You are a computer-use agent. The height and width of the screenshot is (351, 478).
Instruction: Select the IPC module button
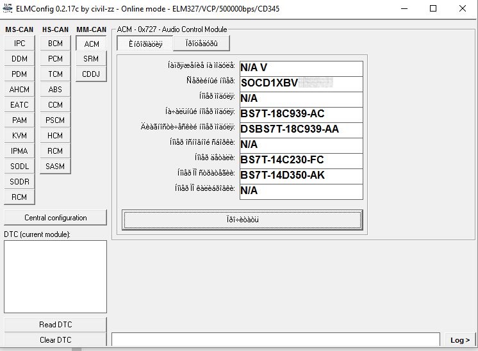[x=19, y=44]
